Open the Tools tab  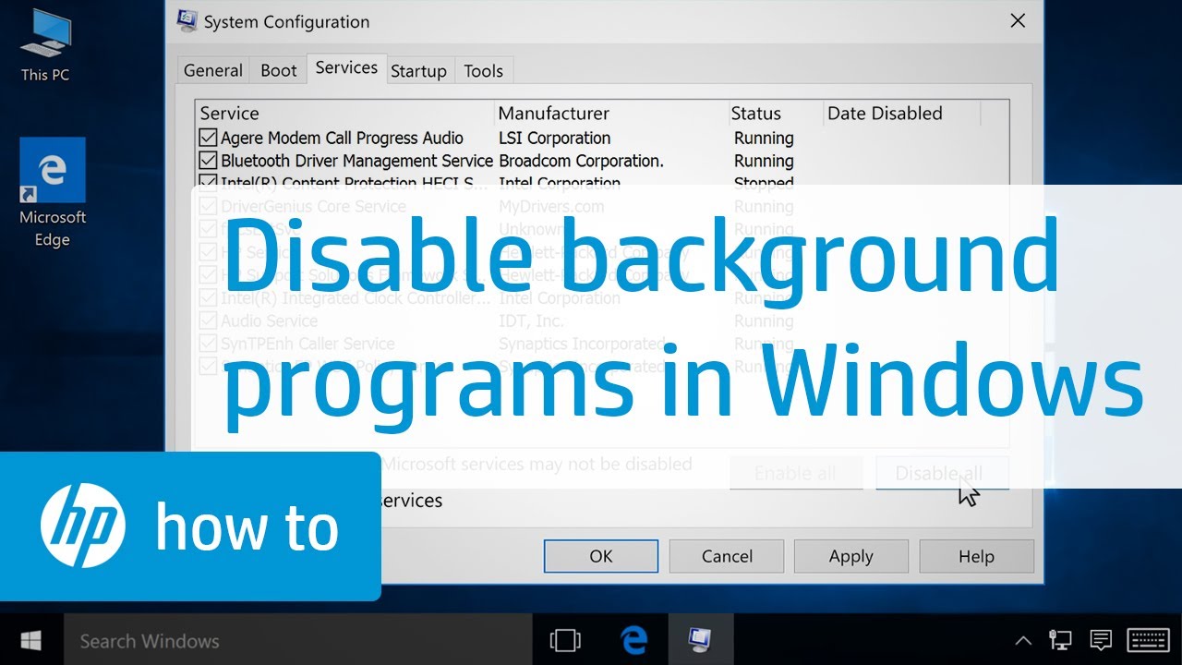pyautogui.click(x=484, y=70)
